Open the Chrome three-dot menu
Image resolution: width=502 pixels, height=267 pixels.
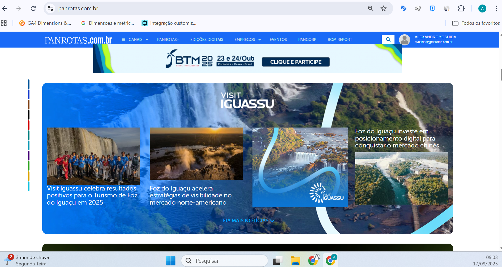click(x=496, y=9)
